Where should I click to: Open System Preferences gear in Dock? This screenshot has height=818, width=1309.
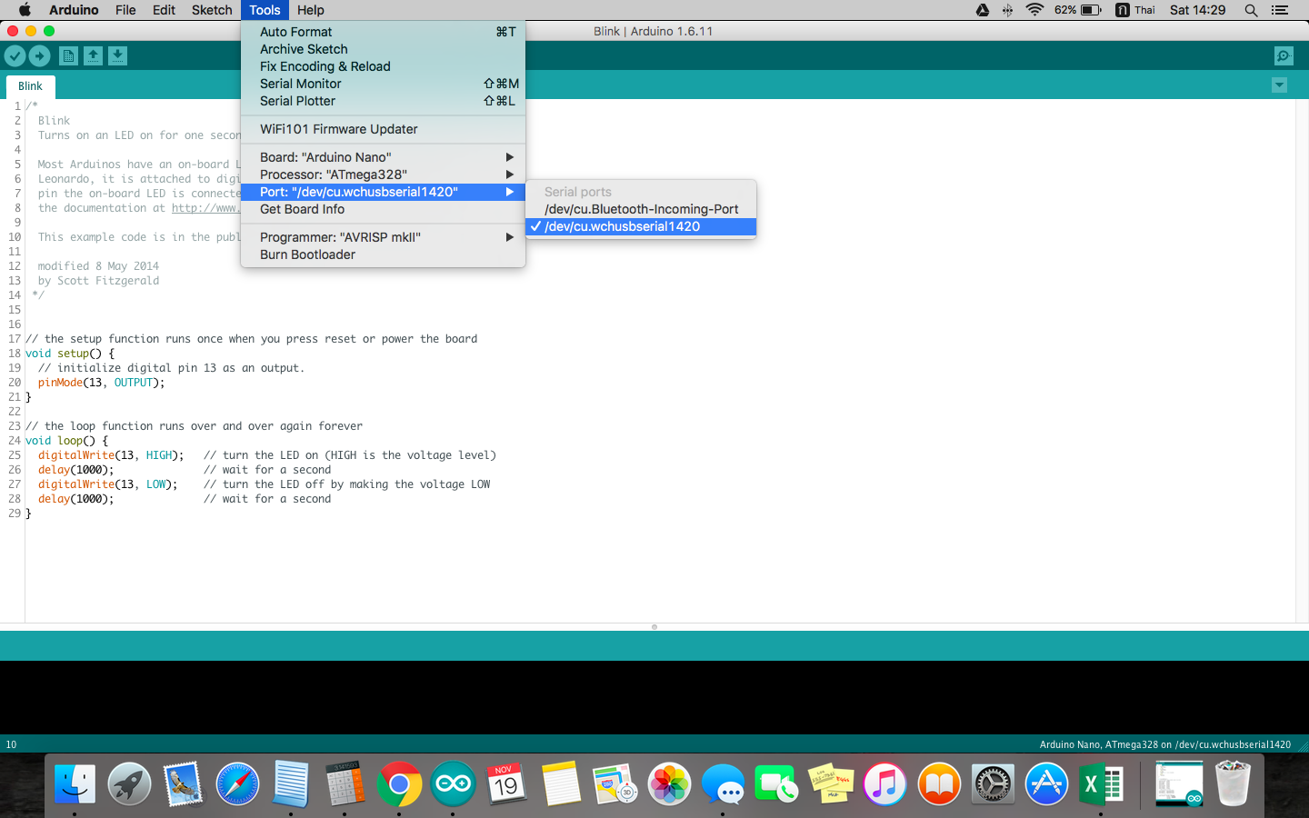993,783
